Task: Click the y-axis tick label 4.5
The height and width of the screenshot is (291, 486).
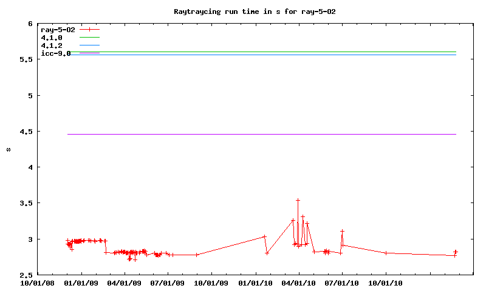Action: pos(26,132)
